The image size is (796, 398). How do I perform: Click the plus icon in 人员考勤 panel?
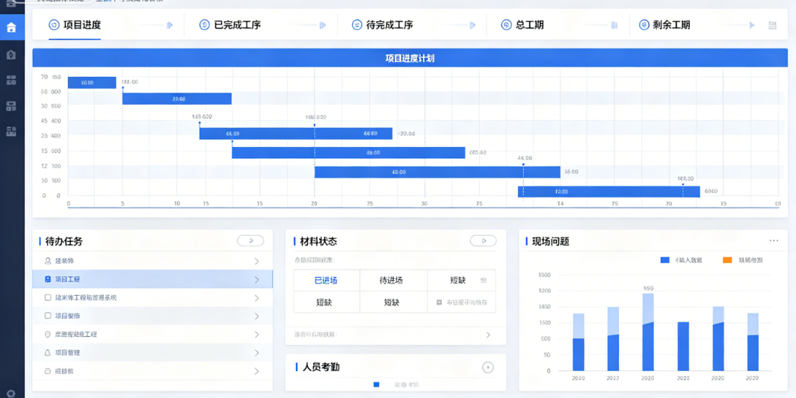[488, 367]
